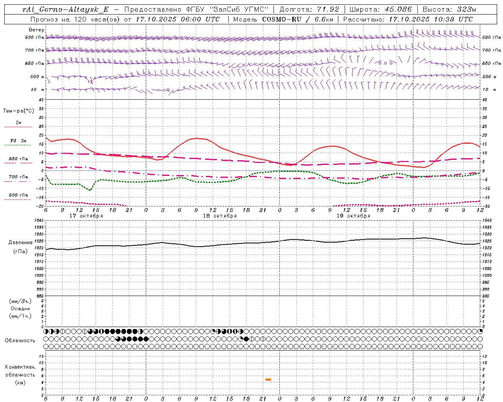
Task: Click the black pressure curve
Action: 263,242
